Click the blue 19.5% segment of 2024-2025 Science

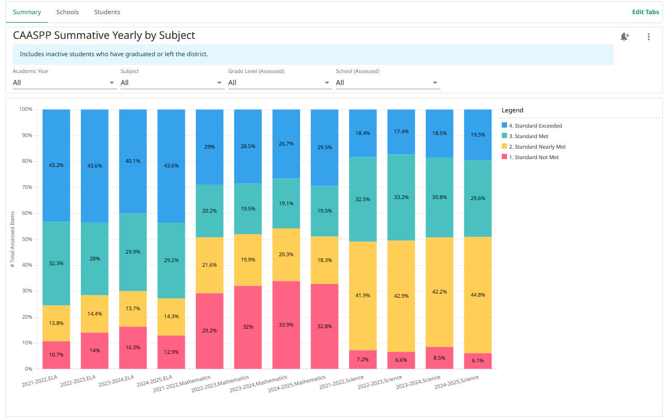click(478, 134)
